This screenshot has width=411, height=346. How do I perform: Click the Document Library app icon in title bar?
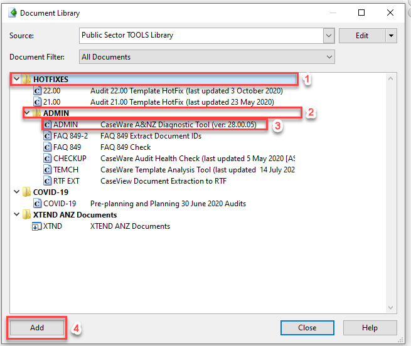tap(13, 13)
